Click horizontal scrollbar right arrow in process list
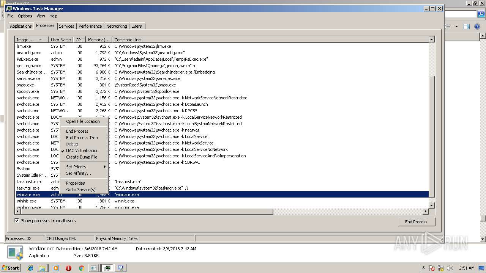486x273 pixels. coord(426,212)
